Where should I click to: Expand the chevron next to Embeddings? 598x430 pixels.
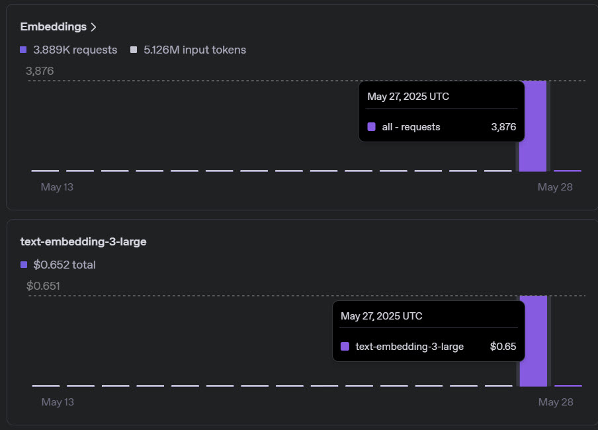click(x=93, y=27)
